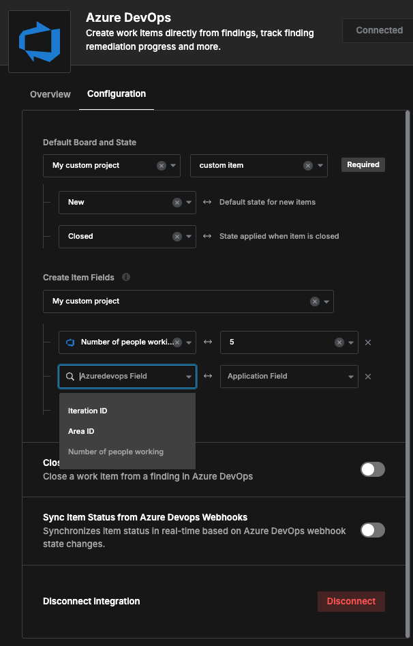Expand default board My custom project dropdown
Viewport: 413px width, 646px height.
point(173,166)
